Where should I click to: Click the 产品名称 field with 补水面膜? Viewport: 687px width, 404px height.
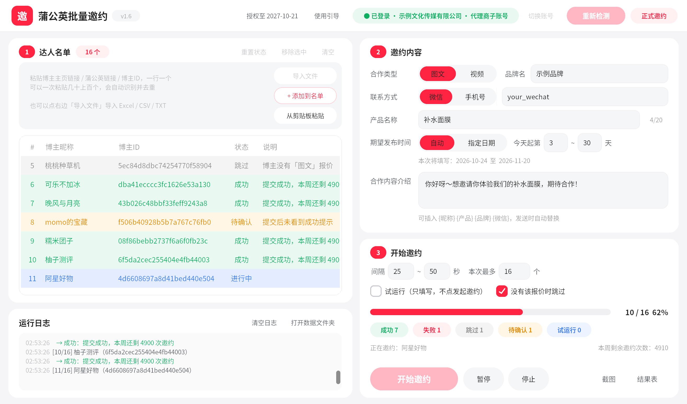click(x=529, y=120)
